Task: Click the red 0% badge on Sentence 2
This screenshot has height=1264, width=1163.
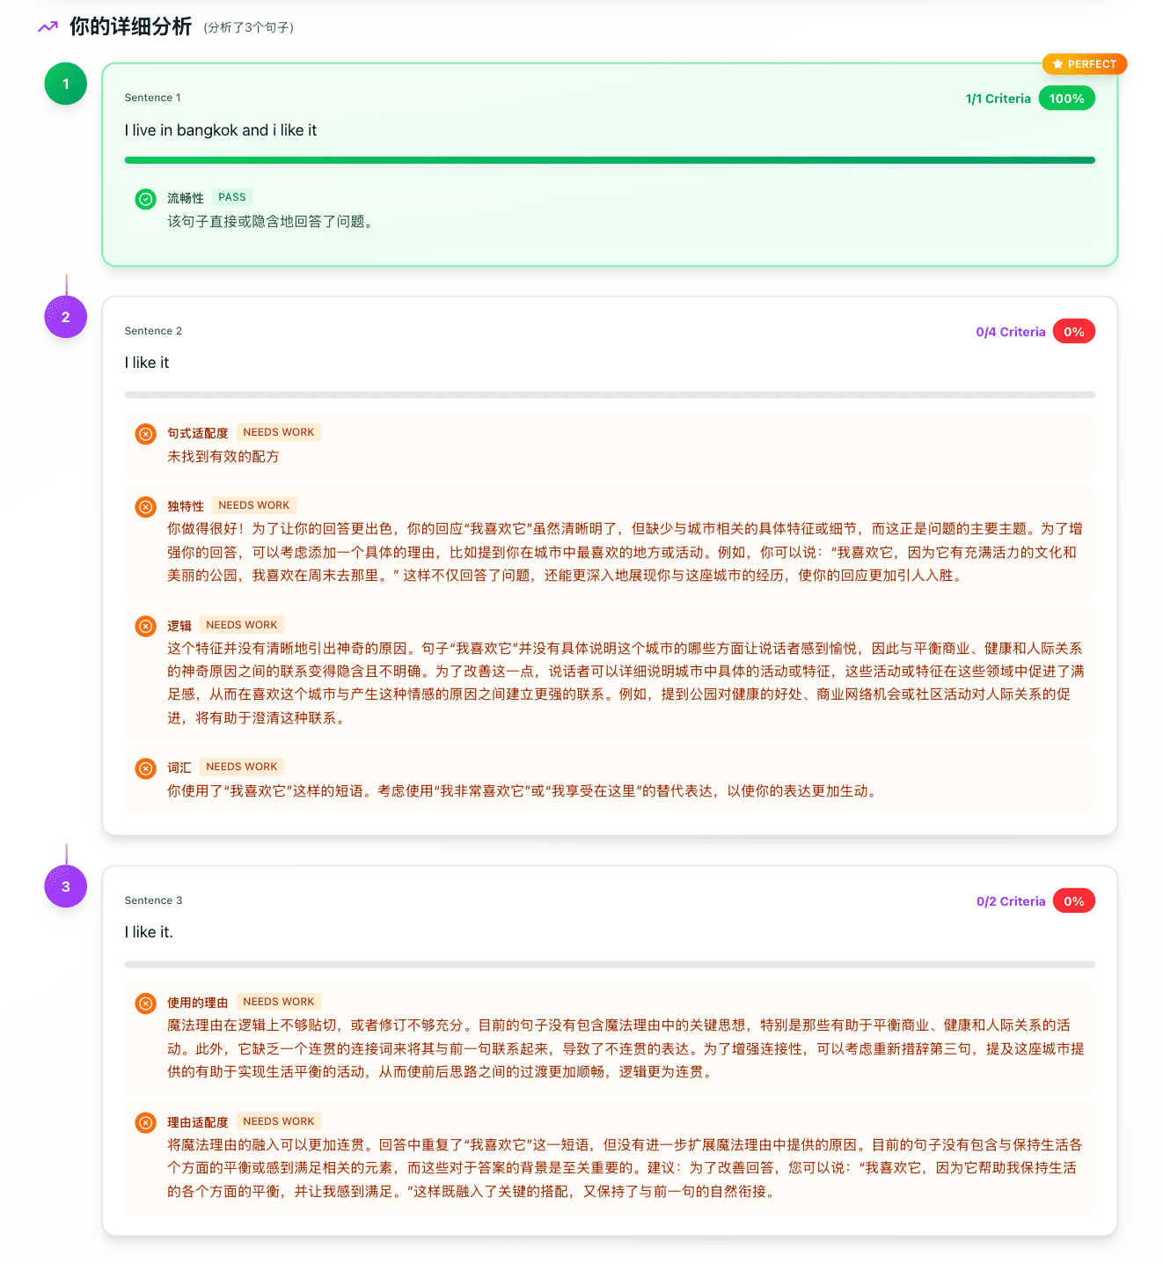Action: [x=1073, y=332]
